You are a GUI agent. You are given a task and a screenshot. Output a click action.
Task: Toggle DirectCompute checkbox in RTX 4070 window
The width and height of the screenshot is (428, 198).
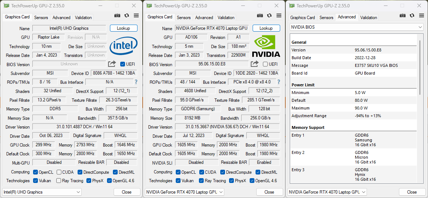point(222,172)
